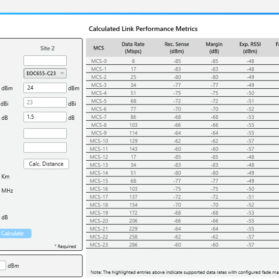This screenshot has width=279, height=279.
Task: Click the first empty field below the dB input
Action: pos(45,133)
